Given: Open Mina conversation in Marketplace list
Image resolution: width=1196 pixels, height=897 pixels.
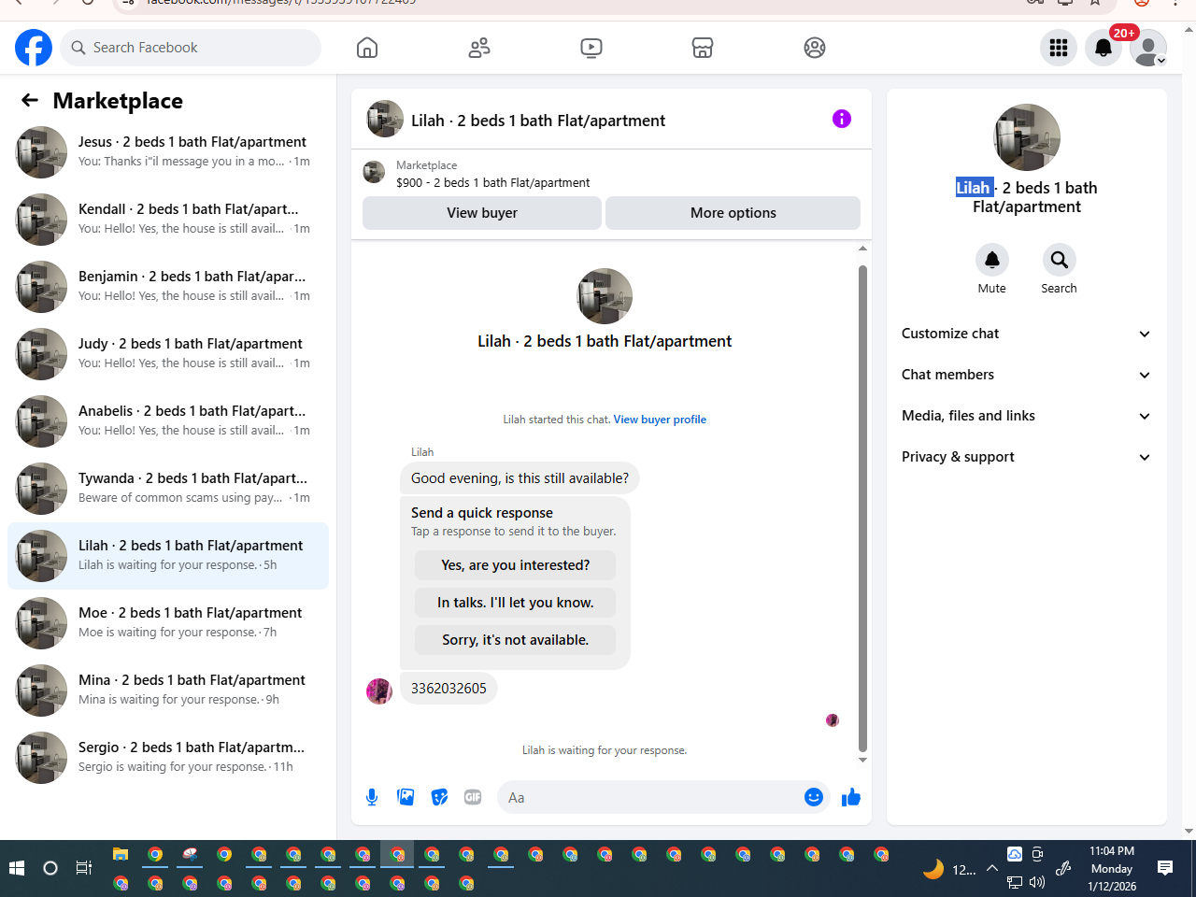Looking at the screenshot, I should [x=168, y=691].
